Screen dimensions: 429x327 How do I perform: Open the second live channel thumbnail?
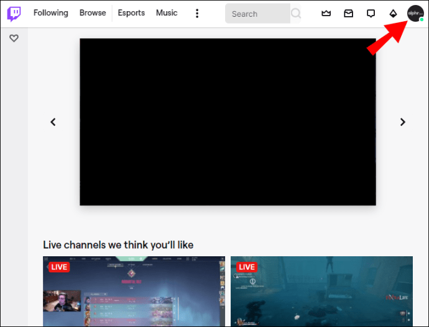pyautogui.click(x=321, y=292)
